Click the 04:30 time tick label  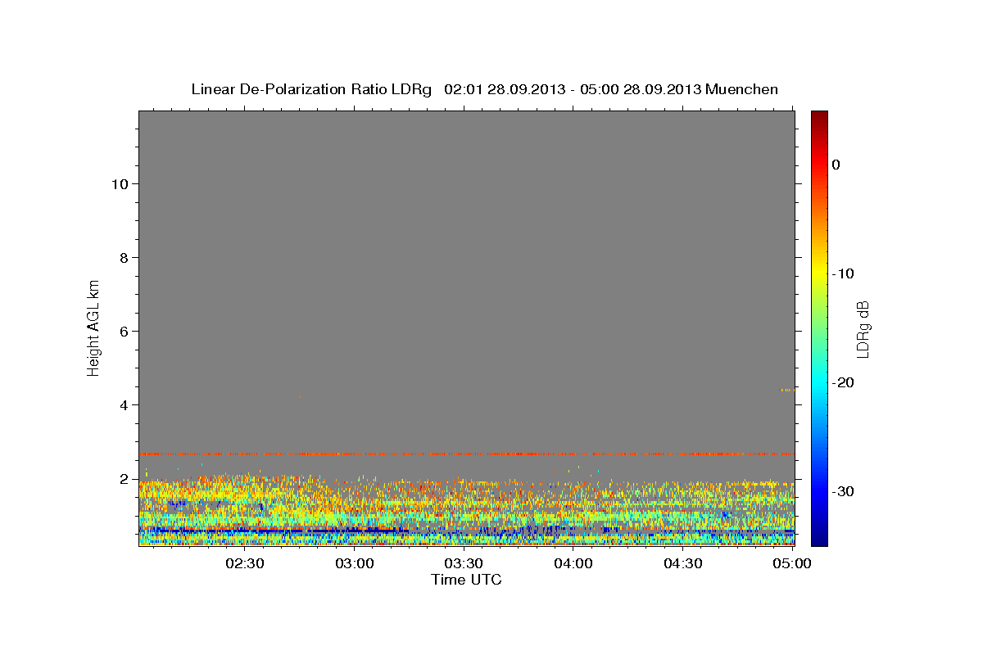coord(682,563)
